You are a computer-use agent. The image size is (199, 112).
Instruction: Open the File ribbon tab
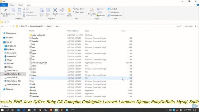pyautogui.click(x=4, y=5)
